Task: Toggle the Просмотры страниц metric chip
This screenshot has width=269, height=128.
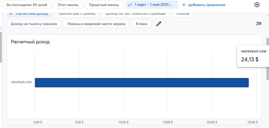Action: coord(77,15)
